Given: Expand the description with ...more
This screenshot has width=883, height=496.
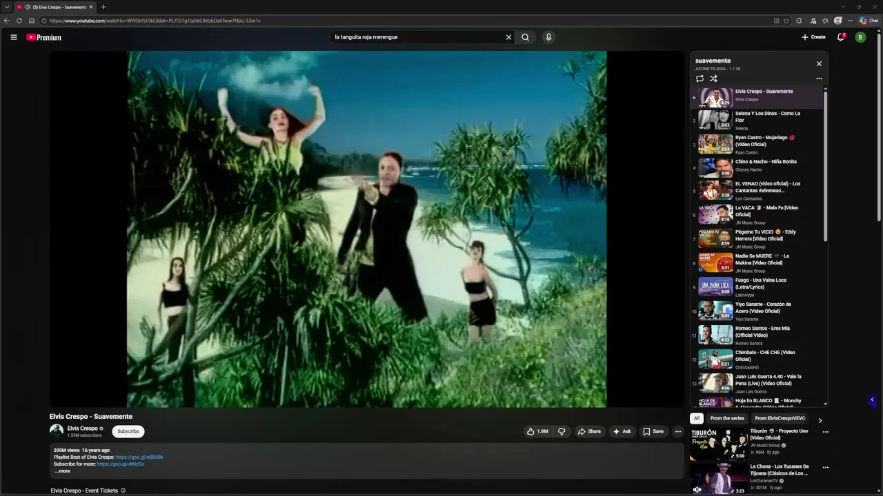Looking at the screenshot, I should (x=62, y=471).
